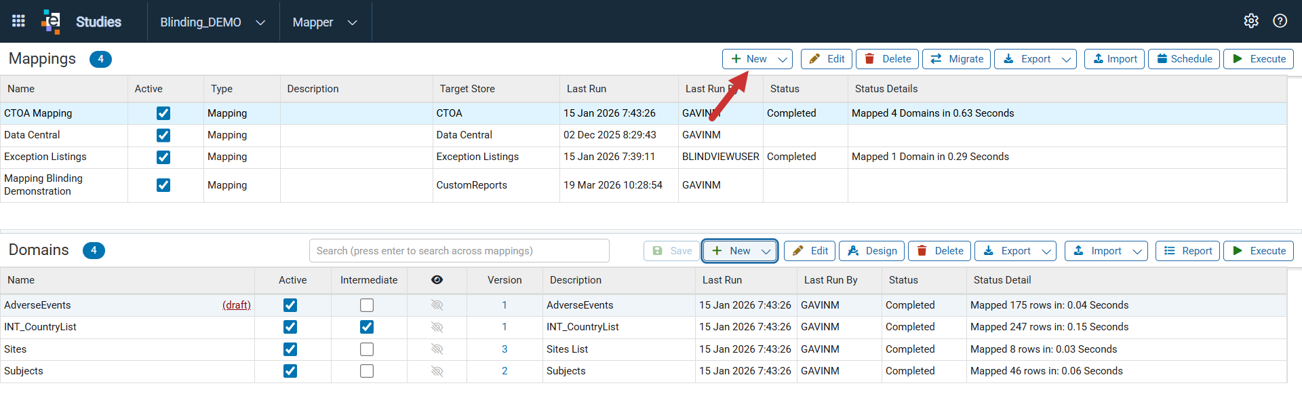Check Intermediate box for Sites domain

[x=367, y=349]
